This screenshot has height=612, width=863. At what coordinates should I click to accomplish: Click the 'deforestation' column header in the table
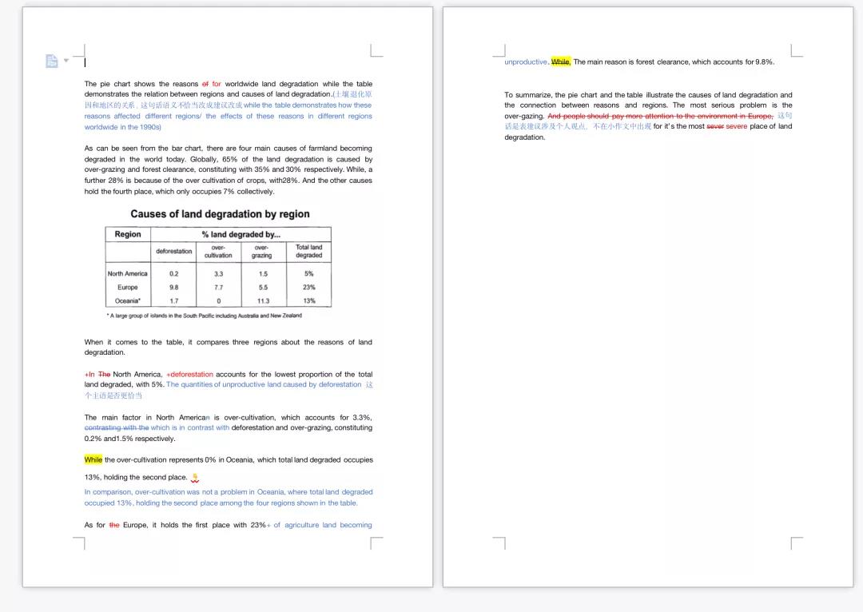point(173,251)
